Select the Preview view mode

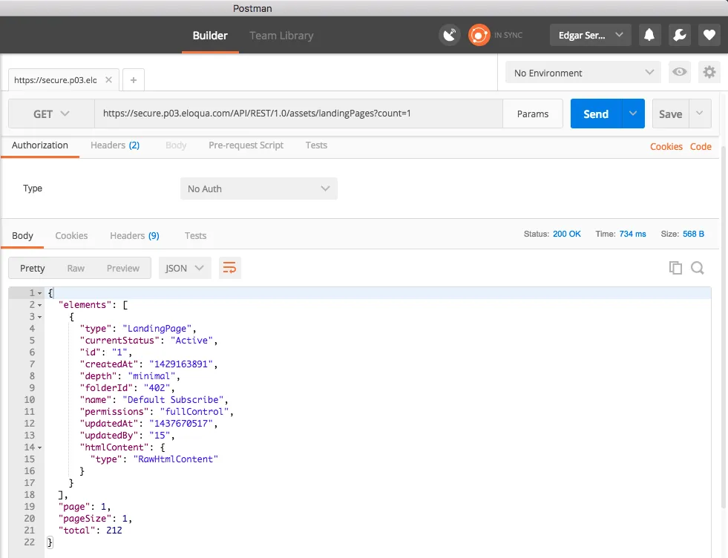coord(123,269)
